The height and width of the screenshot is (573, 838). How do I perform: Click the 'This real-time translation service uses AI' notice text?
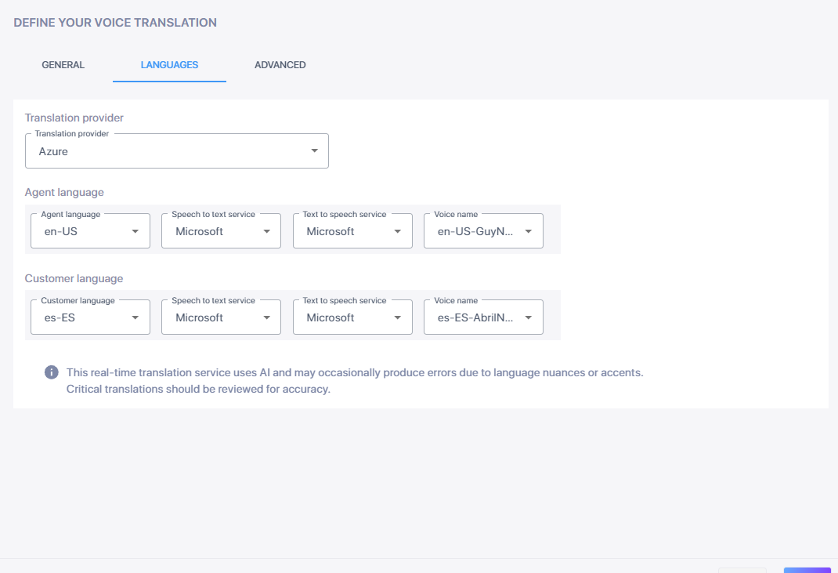355,380
